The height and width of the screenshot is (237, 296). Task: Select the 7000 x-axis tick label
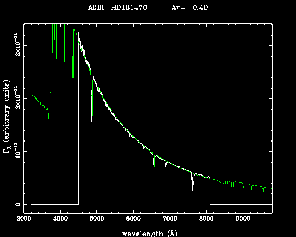pos(170,219)
